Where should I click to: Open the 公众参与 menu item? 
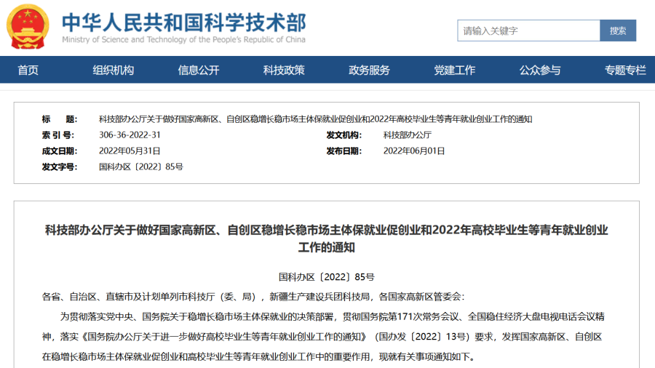click(540, 70)
